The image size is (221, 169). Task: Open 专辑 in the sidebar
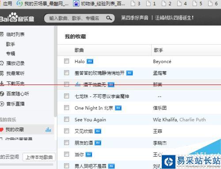11,53
